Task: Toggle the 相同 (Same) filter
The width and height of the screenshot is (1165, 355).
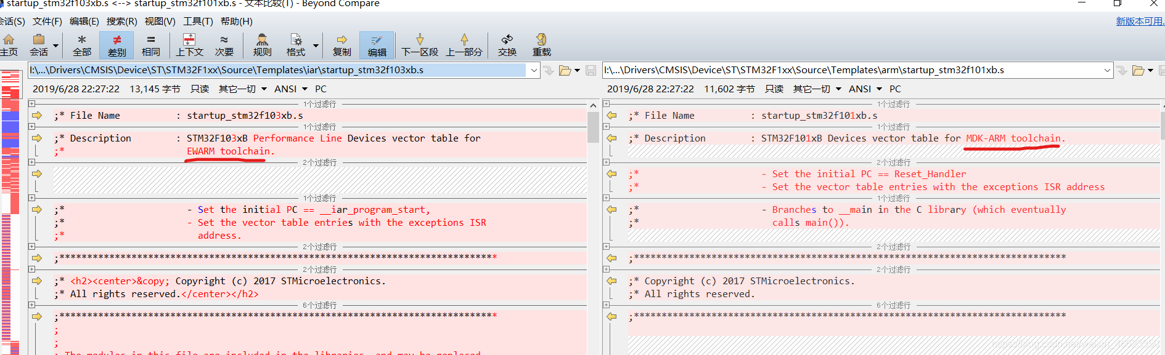Action: [151, 45]
